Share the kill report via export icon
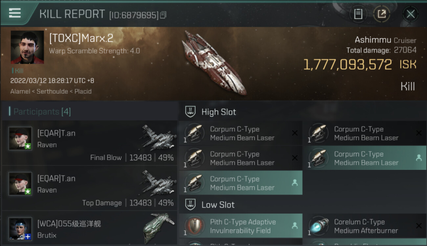This screenshot has height=246, width=427. click(382, 14)
